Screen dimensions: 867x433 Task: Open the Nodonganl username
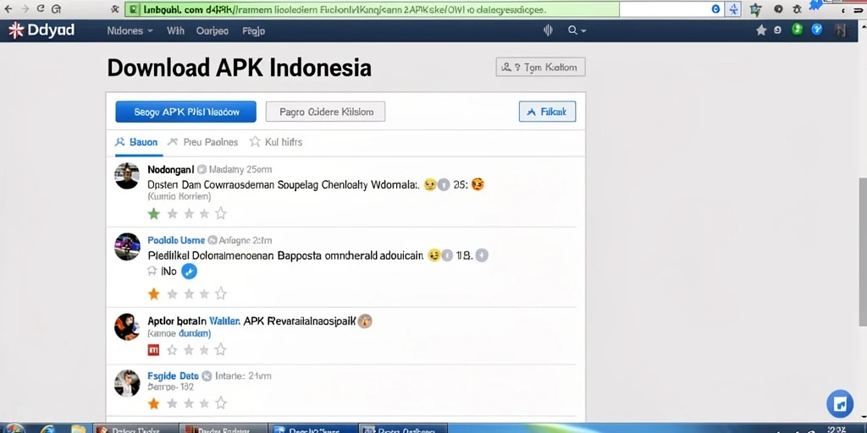(x=171, y=169)
